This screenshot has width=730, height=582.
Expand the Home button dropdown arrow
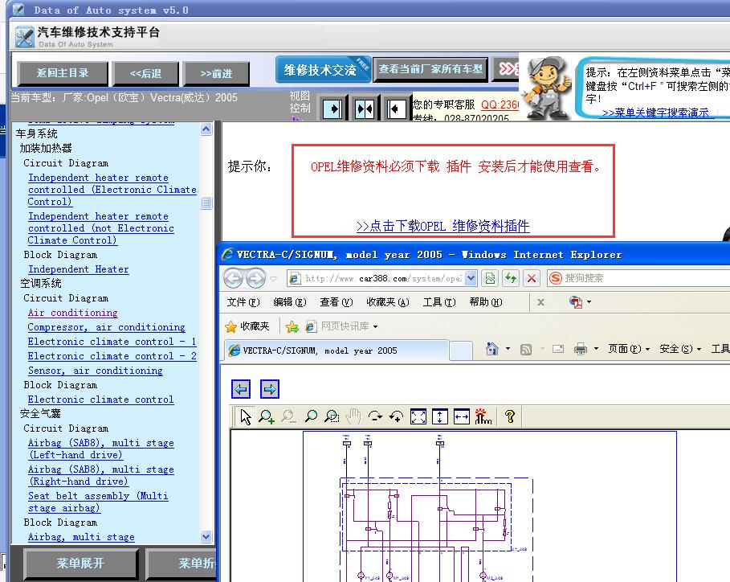coord(508,349)
